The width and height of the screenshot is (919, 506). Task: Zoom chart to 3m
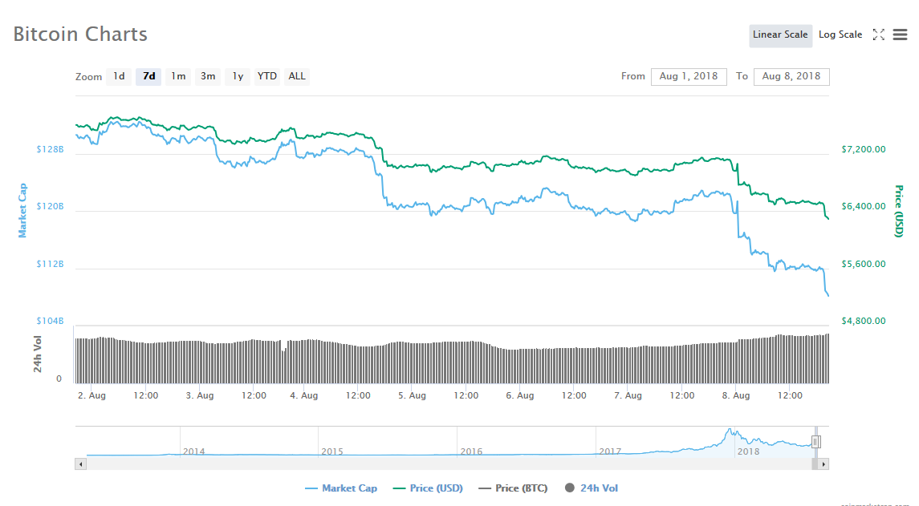pyautogui.click(x=208, y=76)
